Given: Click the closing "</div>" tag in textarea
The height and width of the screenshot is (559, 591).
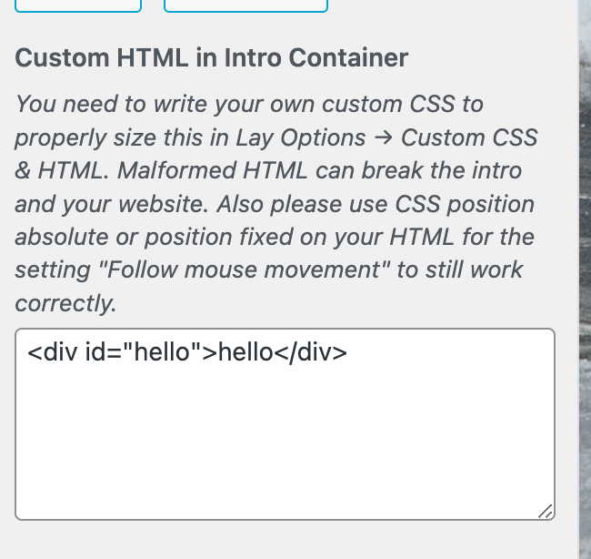Looking at the screenshot, I should pos(310,351).
